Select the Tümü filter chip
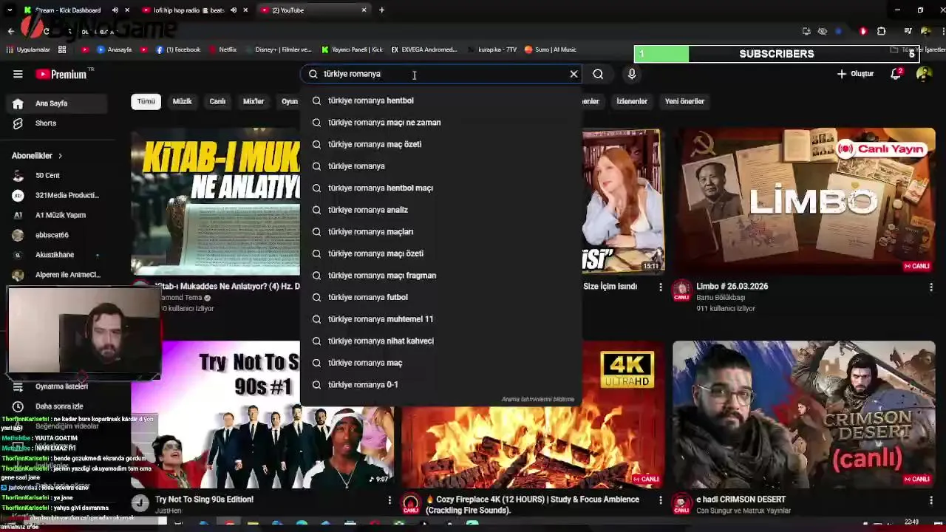Image resolution: width=946 pixels, height=532 pixels. point(146,101)
